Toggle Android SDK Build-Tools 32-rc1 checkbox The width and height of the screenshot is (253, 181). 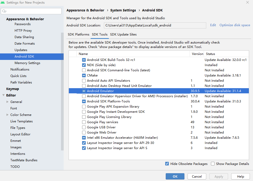point(84,60)
